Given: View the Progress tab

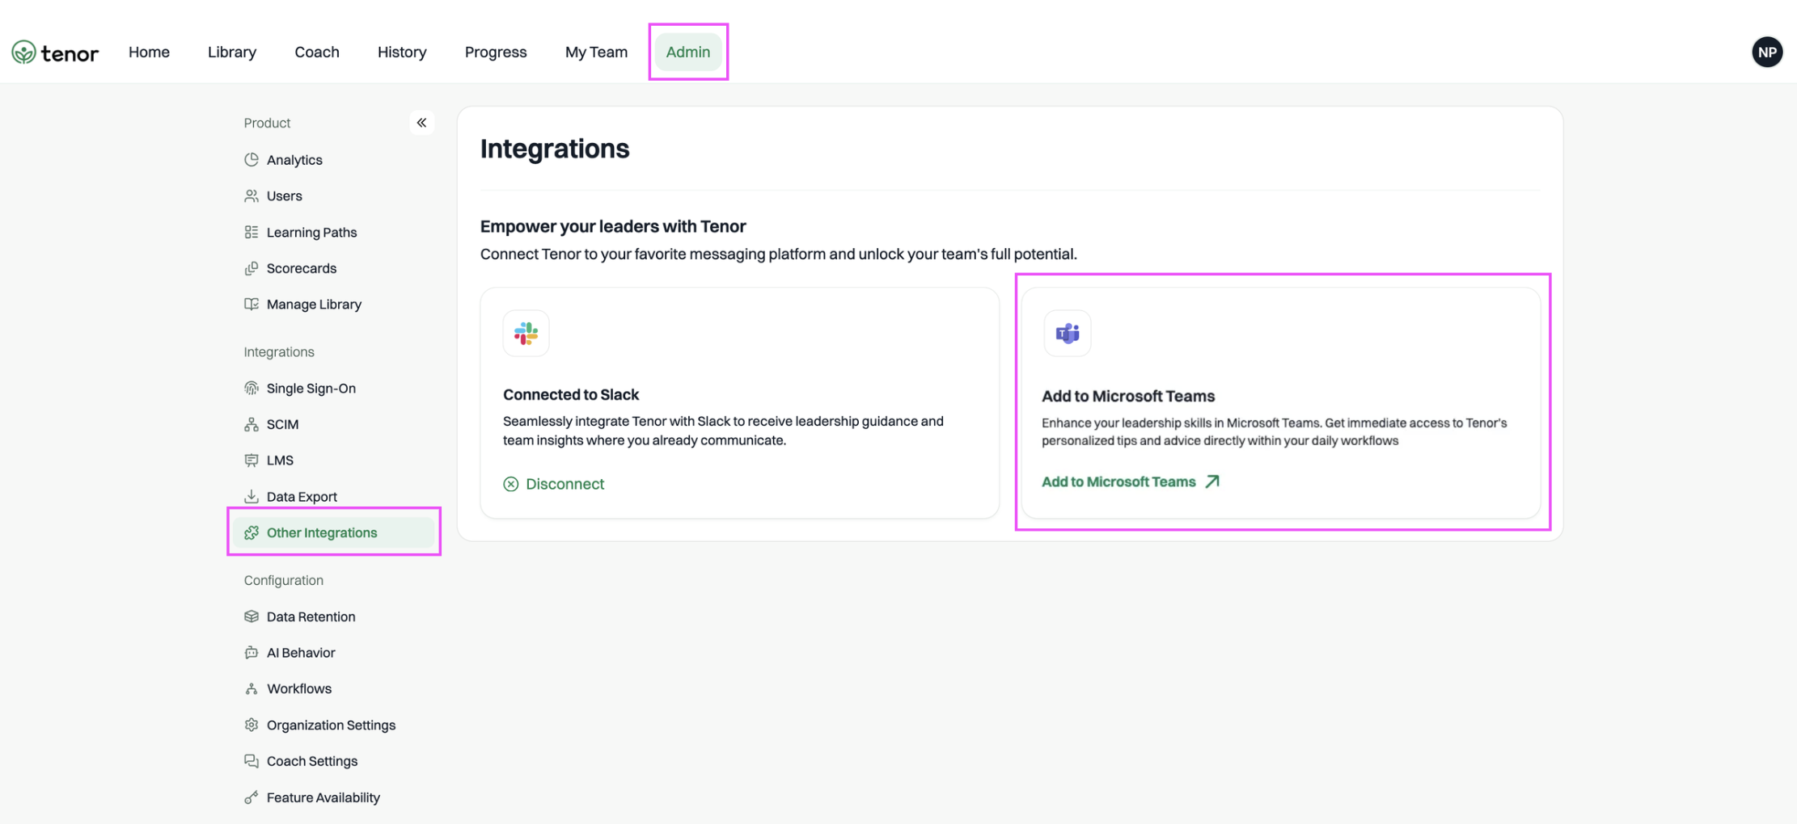Looking at the screenshot, I should 496,53.
